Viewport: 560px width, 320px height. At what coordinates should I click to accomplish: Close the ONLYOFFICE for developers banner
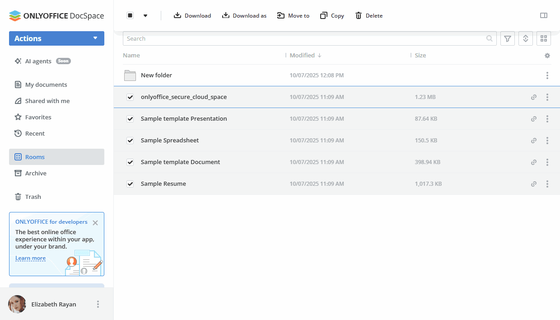pyautogui.click(x=95, y=223)
